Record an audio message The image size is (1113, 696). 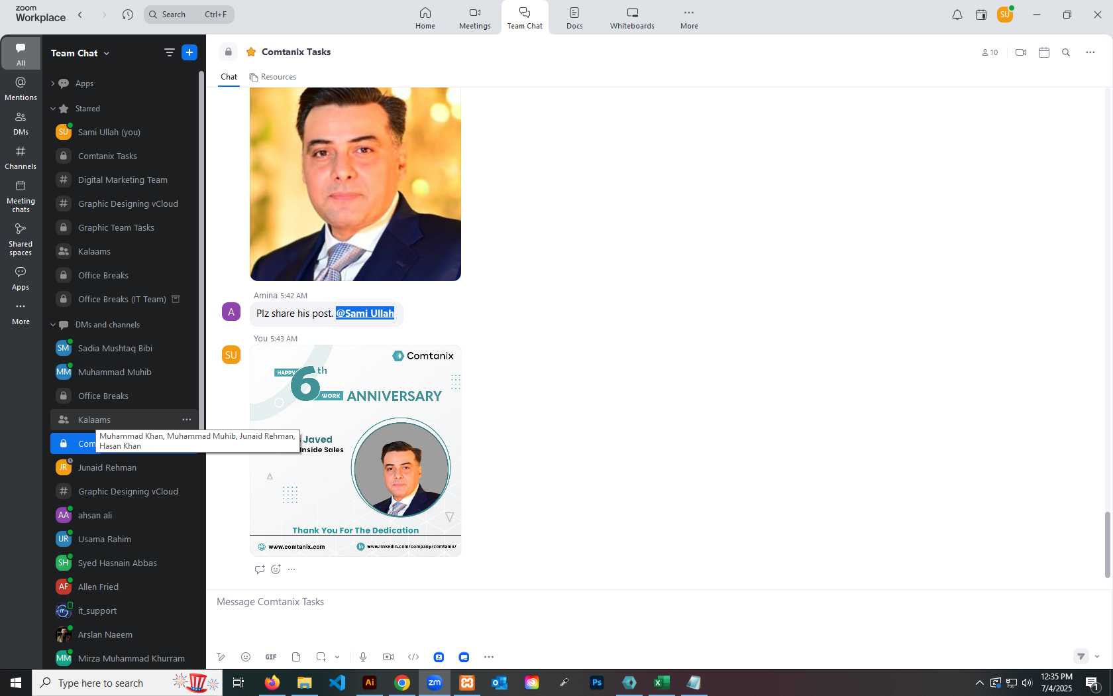click(x=363, y=657)
